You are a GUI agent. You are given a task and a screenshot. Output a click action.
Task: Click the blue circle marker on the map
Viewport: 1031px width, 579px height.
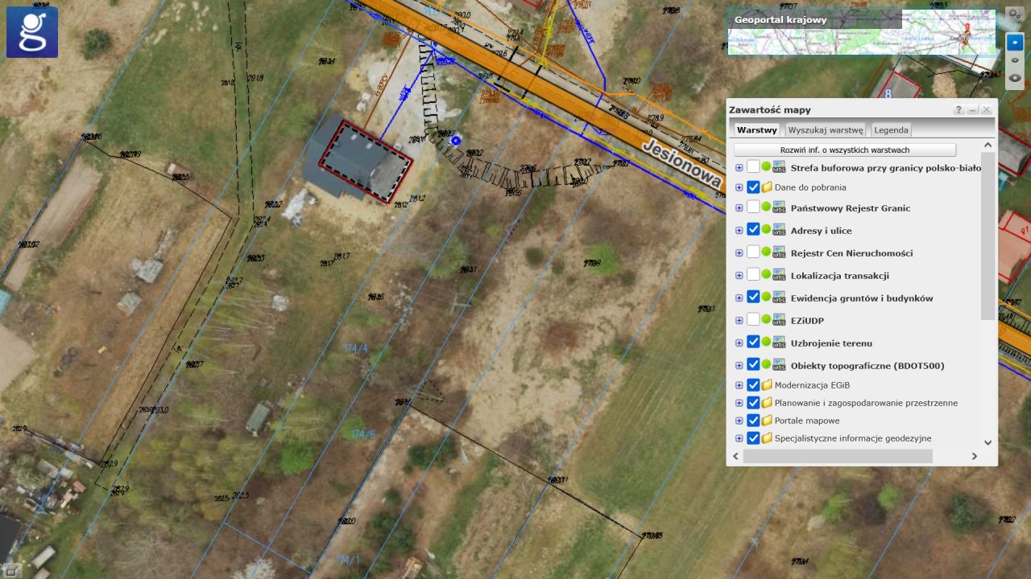tap(456, 141)
